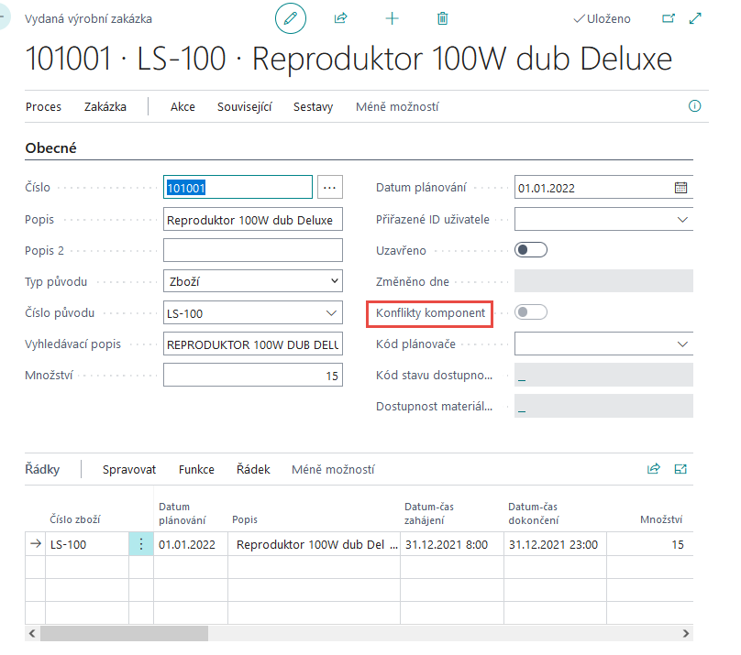Click Méně možností in the top action bar
The width and height of the screenshot is (741, 655).
(x=397, y=107)
